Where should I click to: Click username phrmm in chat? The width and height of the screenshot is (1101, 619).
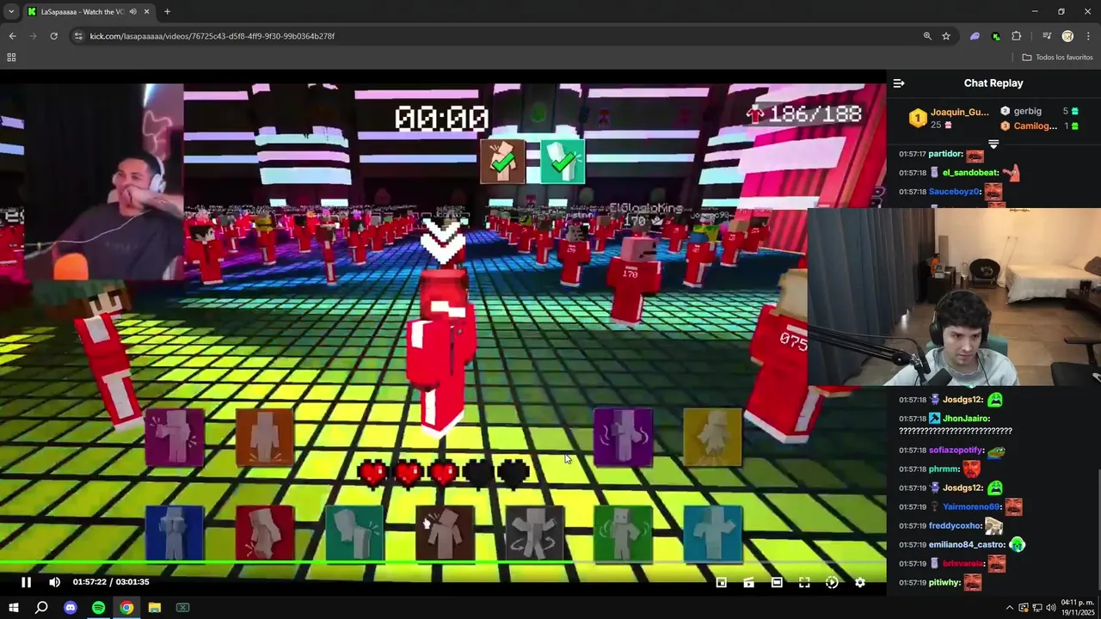944,469
